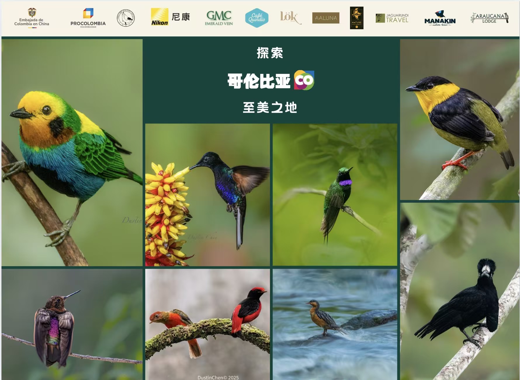The width and height of the screenshot is (520, 380).
Task: Click the brown AALUNA logo
Action: [326, 18]
